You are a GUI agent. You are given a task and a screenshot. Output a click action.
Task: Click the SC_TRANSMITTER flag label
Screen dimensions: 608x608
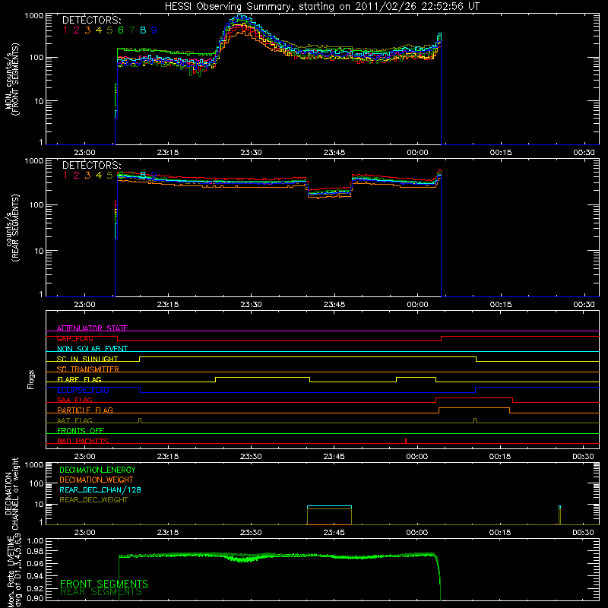[x=87, y=369]
